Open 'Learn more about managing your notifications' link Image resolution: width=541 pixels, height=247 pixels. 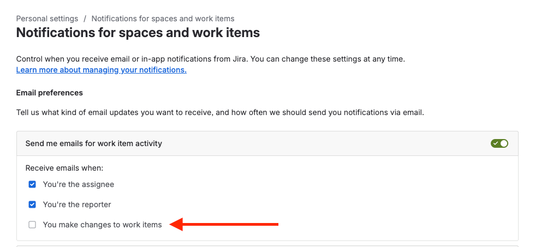(x=102, y=70)
